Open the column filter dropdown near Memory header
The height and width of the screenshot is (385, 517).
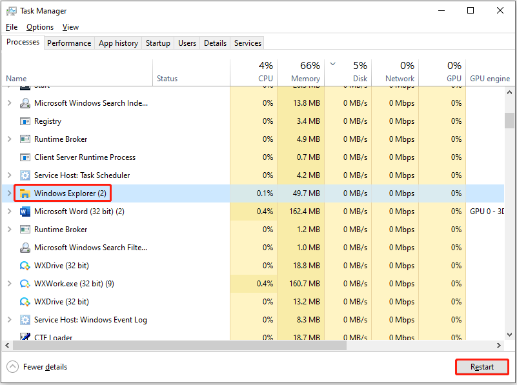click(x=332, y=65)
